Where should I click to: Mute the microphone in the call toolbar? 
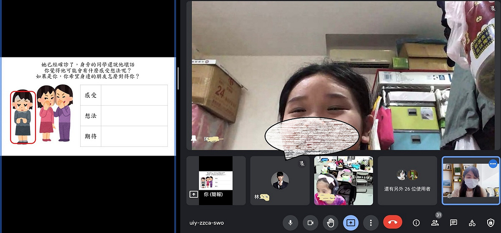pos(290,223)
